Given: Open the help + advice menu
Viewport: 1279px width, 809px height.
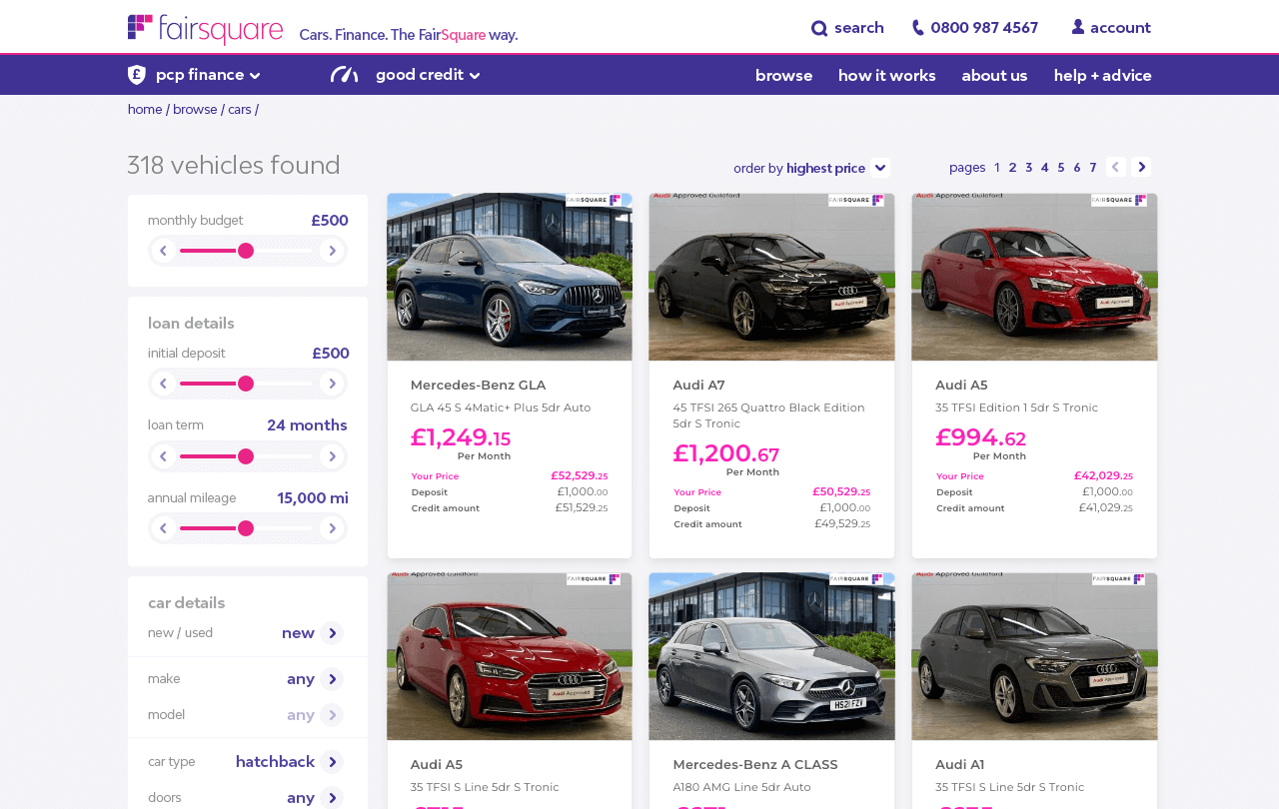Looking at the screenshot, I should pyautogui.click(x=1102, y=76).
